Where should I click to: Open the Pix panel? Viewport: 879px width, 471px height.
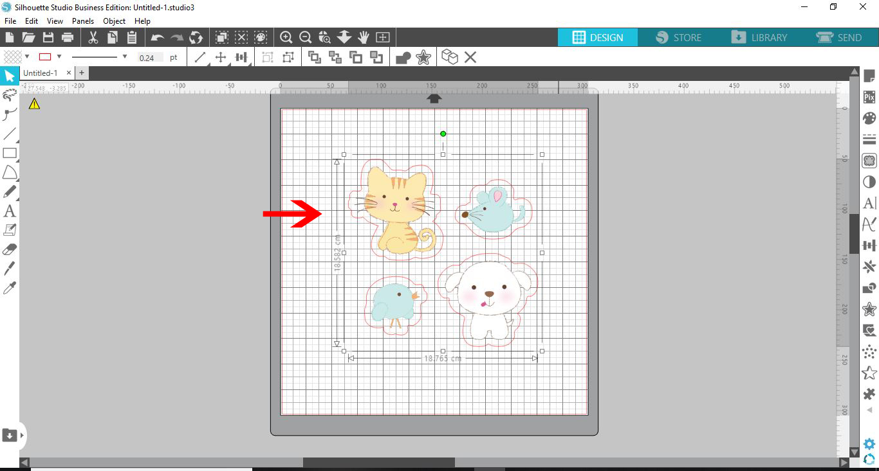pyautogui.click(x=869, y=97)
